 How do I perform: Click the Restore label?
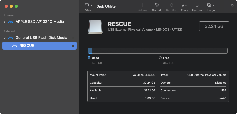[197, 10]
